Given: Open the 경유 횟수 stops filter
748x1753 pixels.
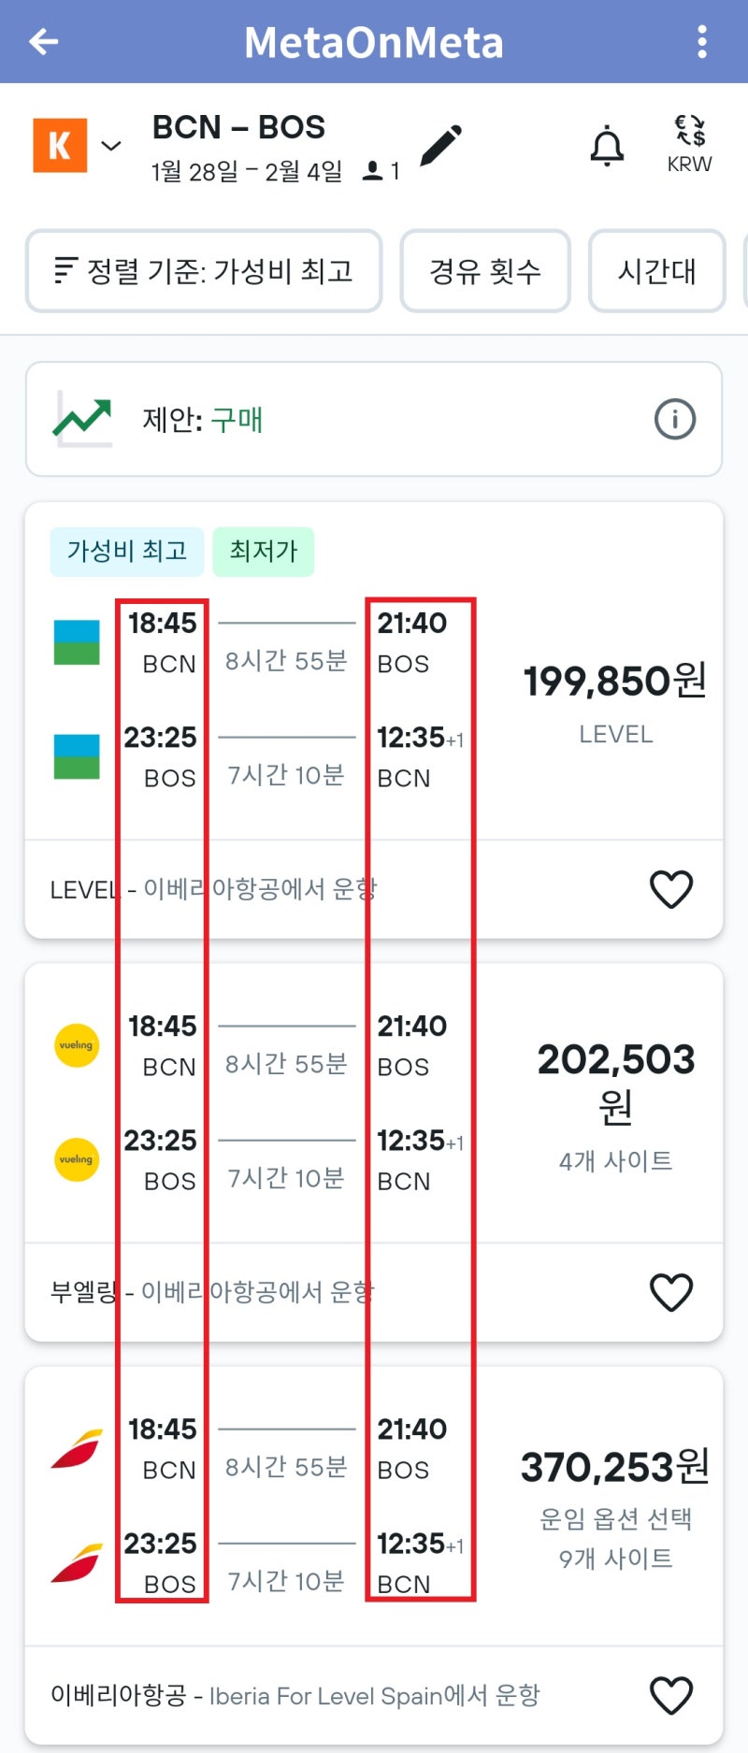Looking at the screenshot, I should (x=484, y=271).
